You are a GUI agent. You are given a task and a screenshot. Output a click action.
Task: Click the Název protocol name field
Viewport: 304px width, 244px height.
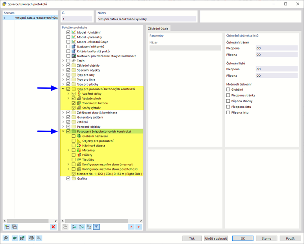tap(147, 19)
